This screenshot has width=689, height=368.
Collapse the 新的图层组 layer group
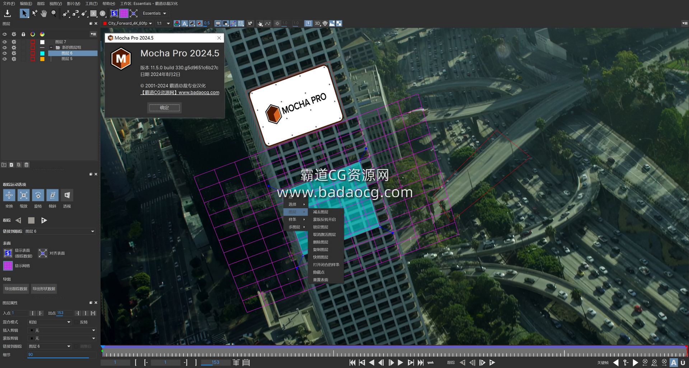point(51,47)
